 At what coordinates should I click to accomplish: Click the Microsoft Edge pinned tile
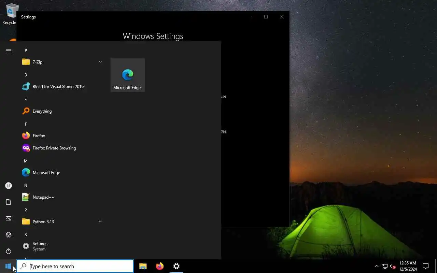pos(128,75)
